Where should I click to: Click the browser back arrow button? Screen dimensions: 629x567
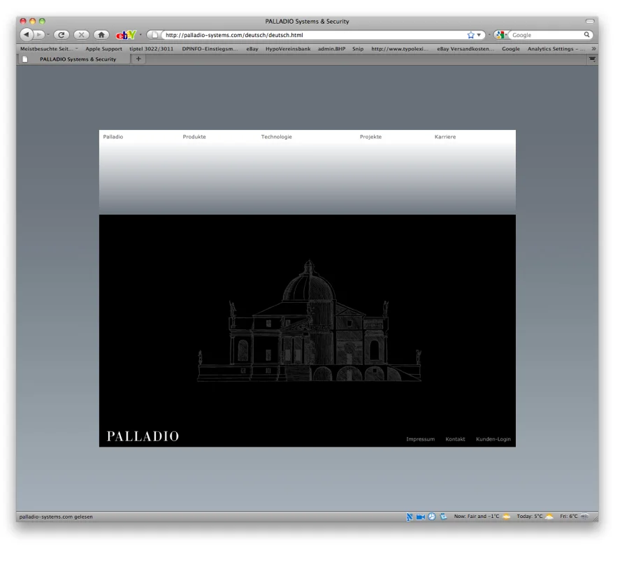(27, 34)
